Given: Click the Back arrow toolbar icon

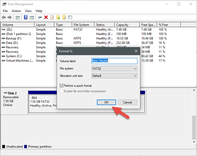Looking at the screenshot, I should pos(4,17).
